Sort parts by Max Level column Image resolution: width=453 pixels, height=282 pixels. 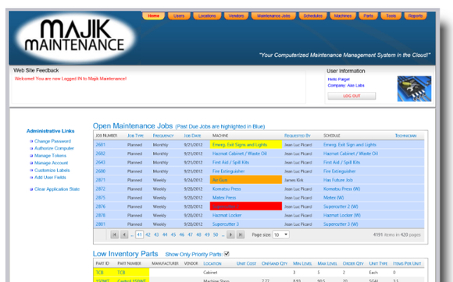pyautogui.click(x=327, y=263)
